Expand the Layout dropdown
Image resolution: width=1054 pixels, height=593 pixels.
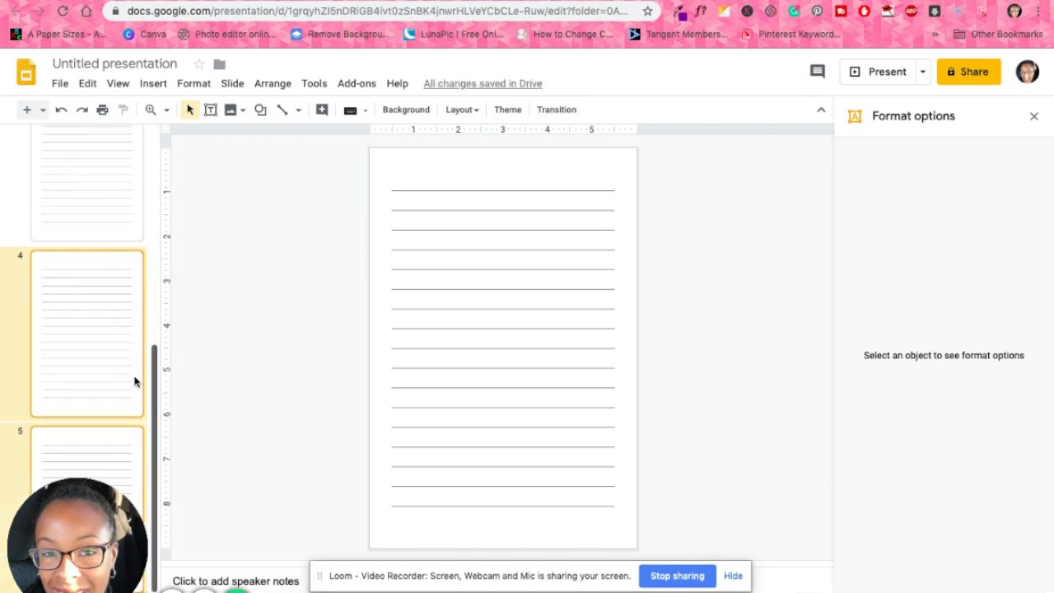click(462, 110)
